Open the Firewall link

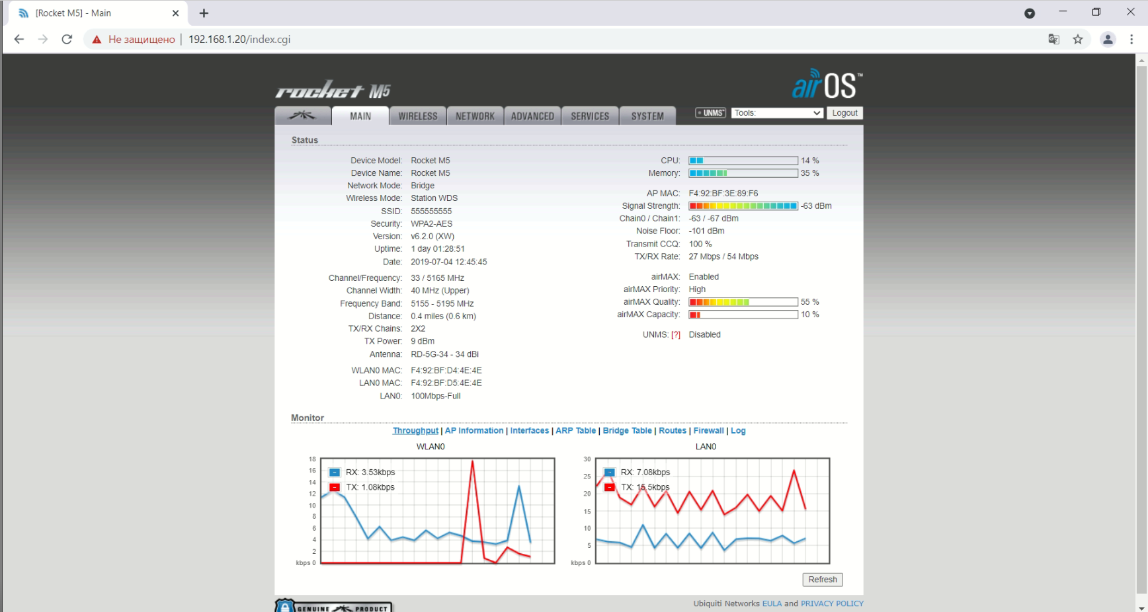coord(709,431)
